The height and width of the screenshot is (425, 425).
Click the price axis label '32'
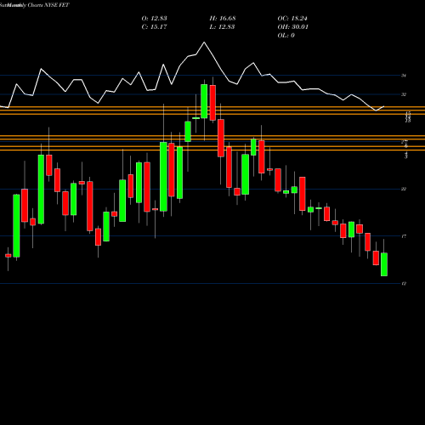tap(404, 94)
